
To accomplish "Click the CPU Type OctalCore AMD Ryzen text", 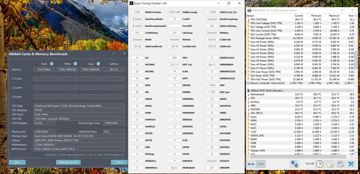I will [x=68, y=106].
